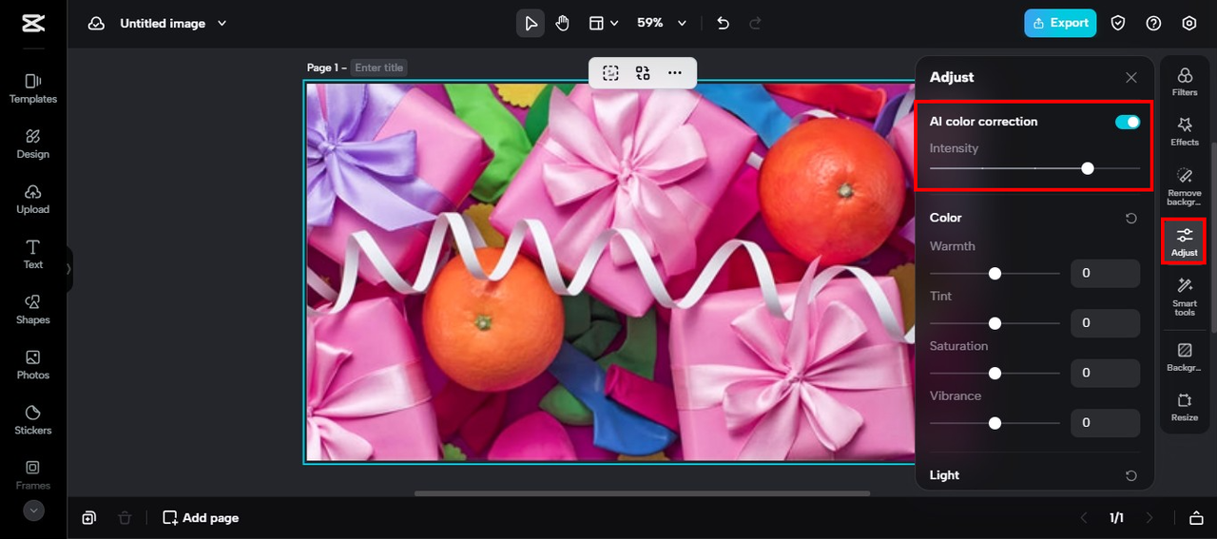This screenshot has height=539, width=1217.
Task: Go to next page arrow
Action: coord(1149,518)
